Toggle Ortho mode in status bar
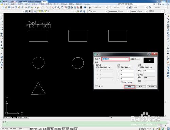Screen dimensions: 170x130 point(40,129)
